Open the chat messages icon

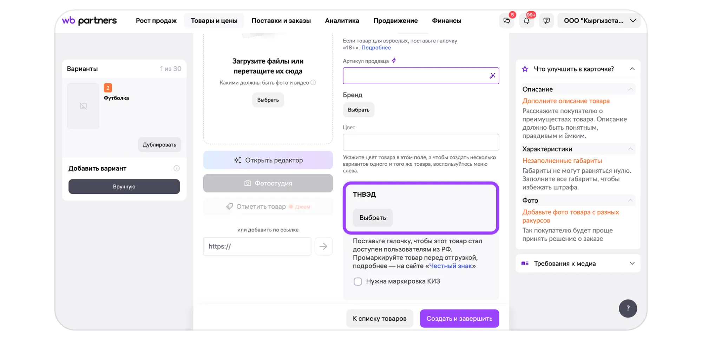click(506, 21)
